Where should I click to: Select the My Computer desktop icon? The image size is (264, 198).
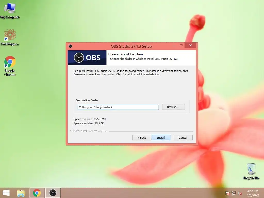tap(10, 11)
